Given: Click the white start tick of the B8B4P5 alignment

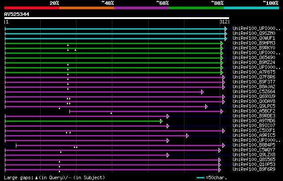Looking at the screenshot, I should pyautogui.click(x=16, y=146).
